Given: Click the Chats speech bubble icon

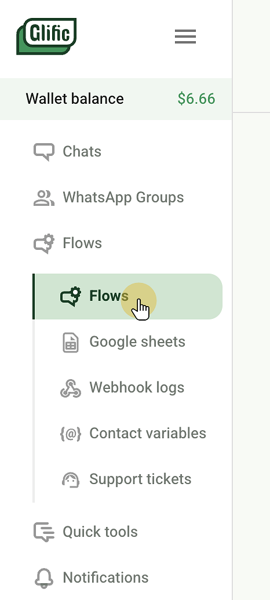Looking at the screenshot, I should [44, 152].
